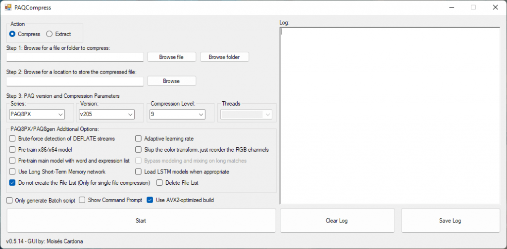Click Bypass modeling and mixing checkbox
Screen dimensions: 507x249
(x=139, y=161)
